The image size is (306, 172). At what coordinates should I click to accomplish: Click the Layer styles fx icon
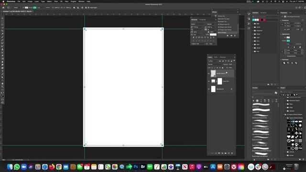click(216, 153)
